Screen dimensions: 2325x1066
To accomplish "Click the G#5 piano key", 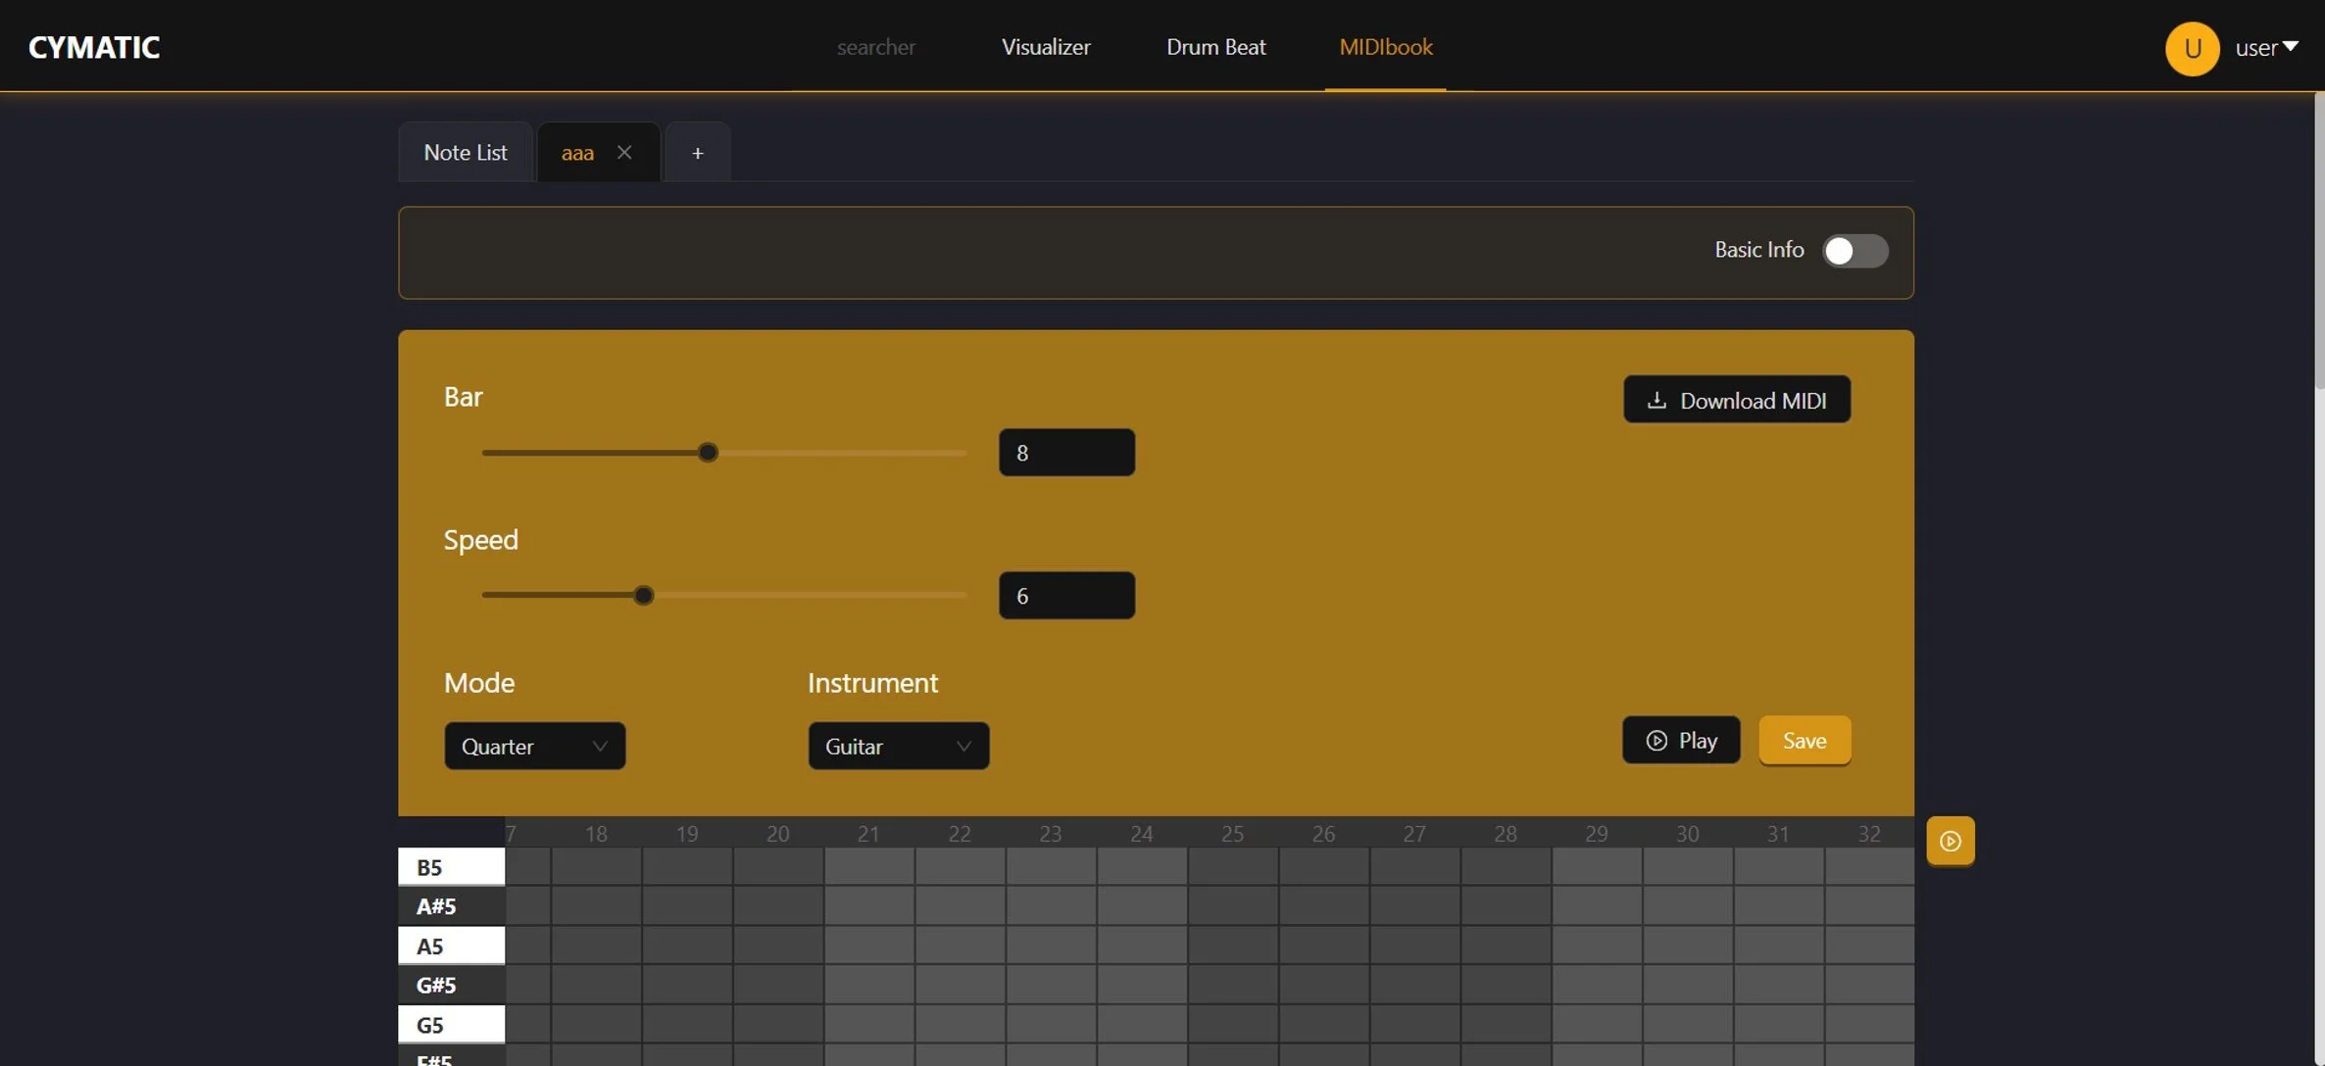I will [x=451, y=985].
